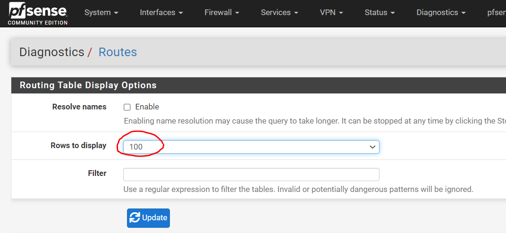Open the Rows to display dropdown showing 100
The width and height of the screenshot is (506, 233).
pos(251,147)
